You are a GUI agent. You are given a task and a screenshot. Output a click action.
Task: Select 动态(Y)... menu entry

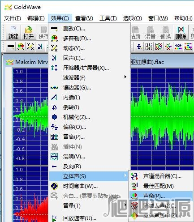tap(90, 48)
